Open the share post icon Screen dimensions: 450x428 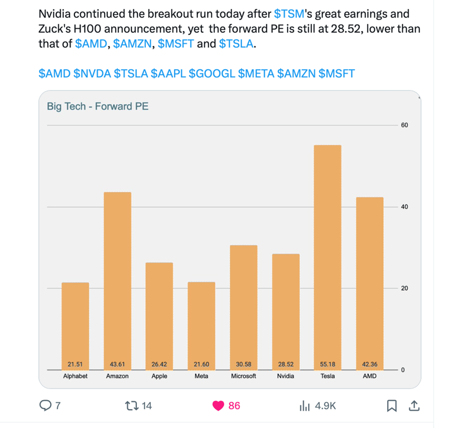[x=414, y=405]
